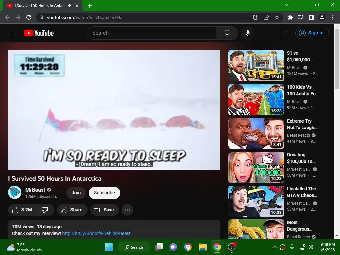340x255 pixels.
Task: Open a new browser tab
Action: coord(90,6)
